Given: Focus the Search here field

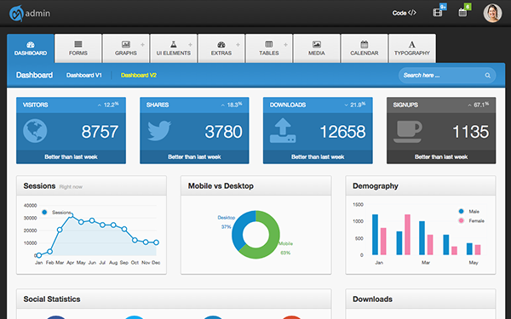Looking at the screenshot, I should 447,75.
